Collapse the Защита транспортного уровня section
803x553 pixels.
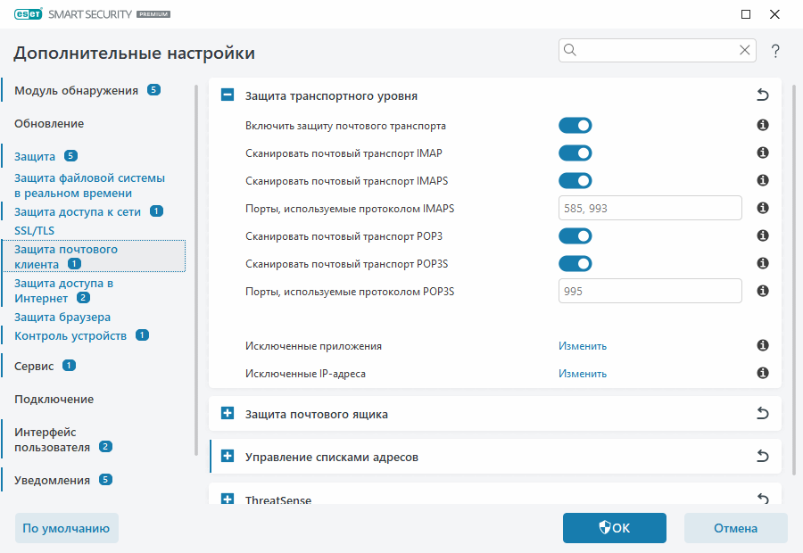(227, 94)
